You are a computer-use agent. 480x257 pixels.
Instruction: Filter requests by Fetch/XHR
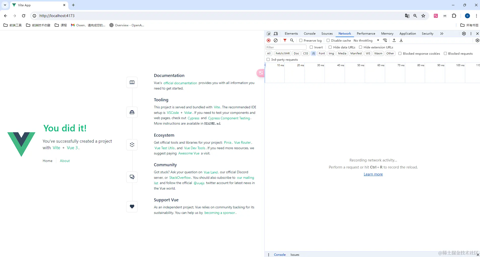click(283, 53)
